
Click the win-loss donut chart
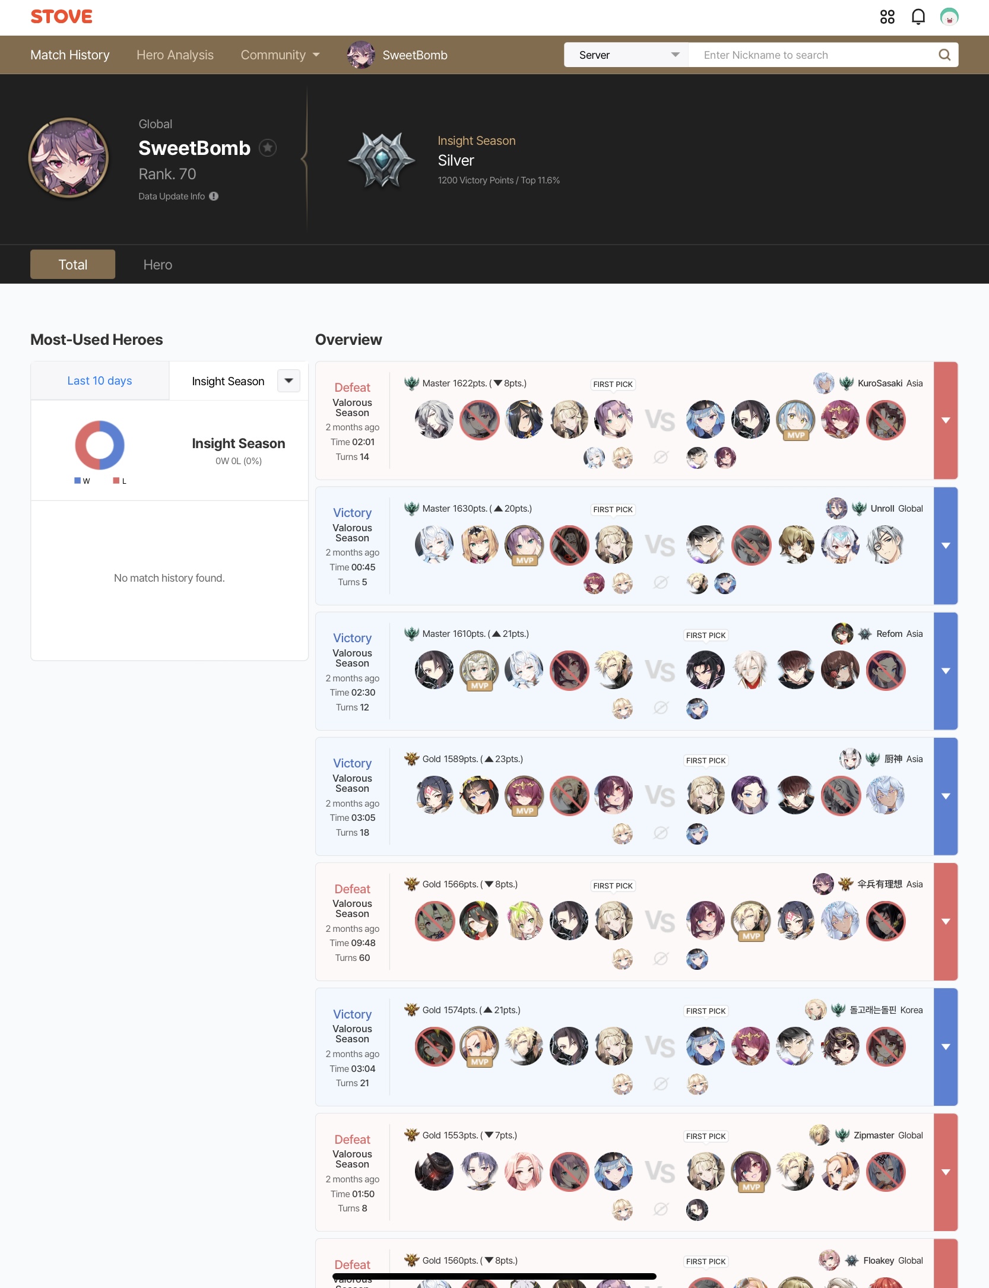(100, 445)
